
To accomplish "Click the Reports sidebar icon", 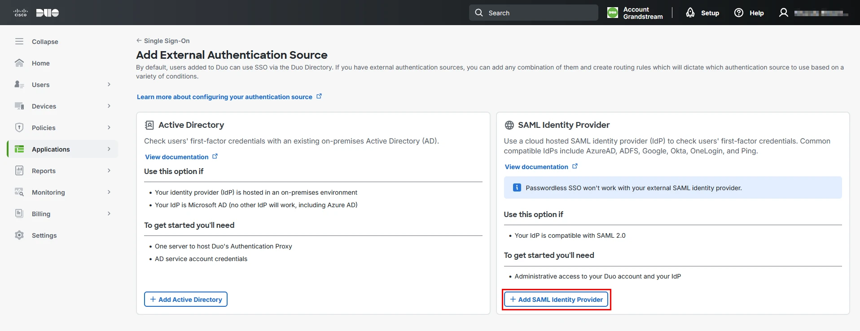I will [19, 170].
